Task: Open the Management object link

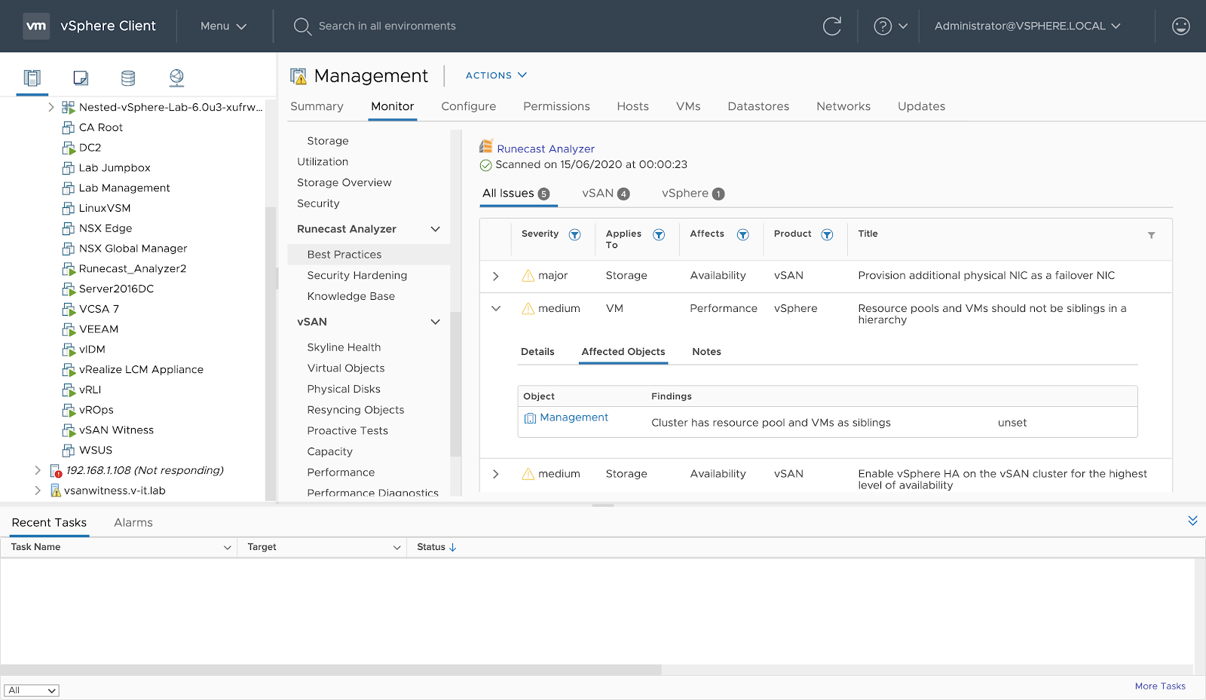Action: click(x=574, y=417)
